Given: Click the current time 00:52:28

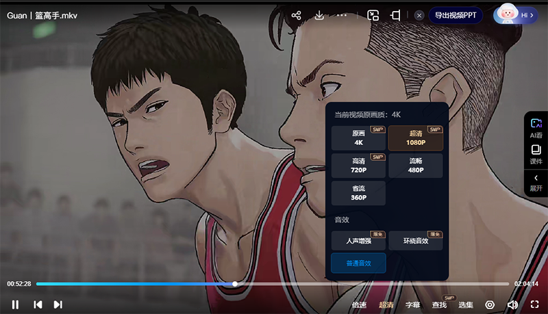Looking at the screenshot, I should pos(19,284).
